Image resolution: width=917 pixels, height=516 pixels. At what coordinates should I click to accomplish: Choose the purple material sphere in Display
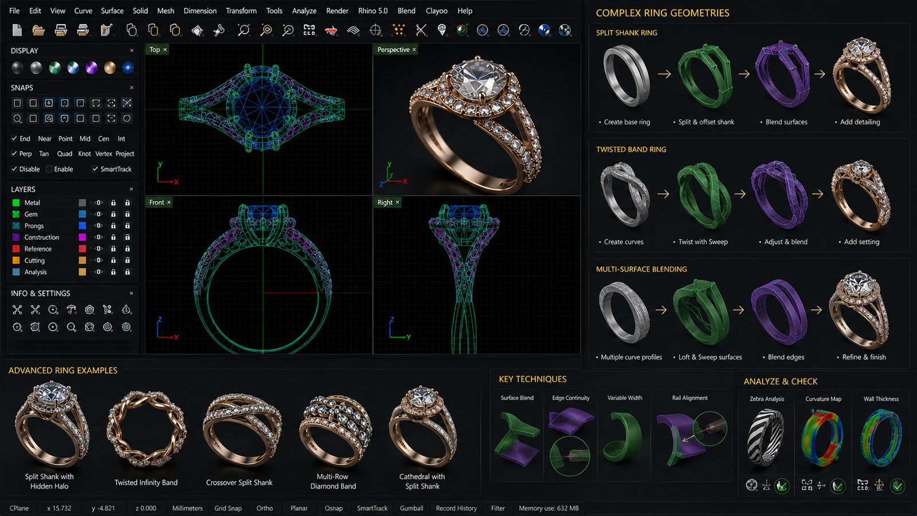tap(92, 68)
